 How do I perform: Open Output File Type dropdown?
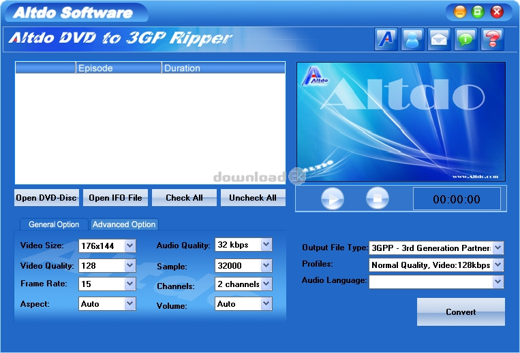coord(498,248)
